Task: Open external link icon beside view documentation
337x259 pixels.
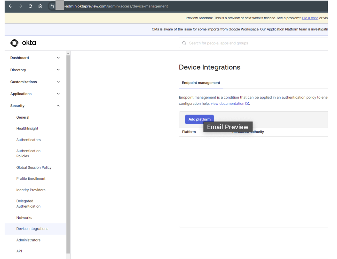Action: (x=247, y=103)
